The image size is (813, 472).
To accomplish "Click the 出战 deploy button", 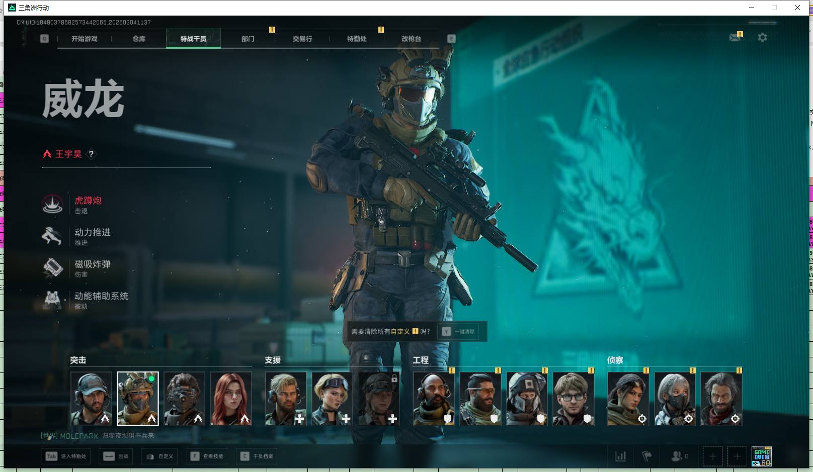I will coord(116,456).
